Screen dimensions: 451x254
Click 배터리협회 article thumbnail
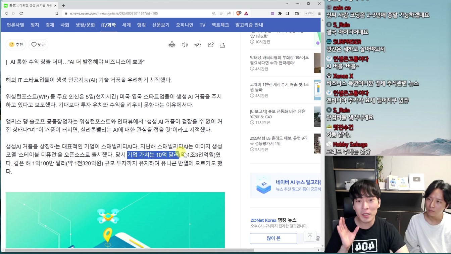pyautogui.click(x=317, y=63)
